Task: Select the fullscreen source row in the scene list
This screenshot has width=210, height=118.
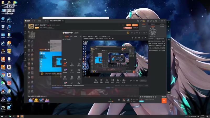Action: 72,39
